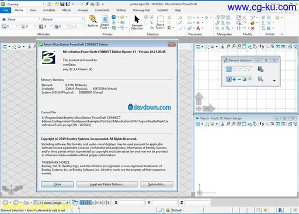Toggle view 4 button in view group bar
The width and height of the screenshot is (299, 214).
tap(93, 203)
